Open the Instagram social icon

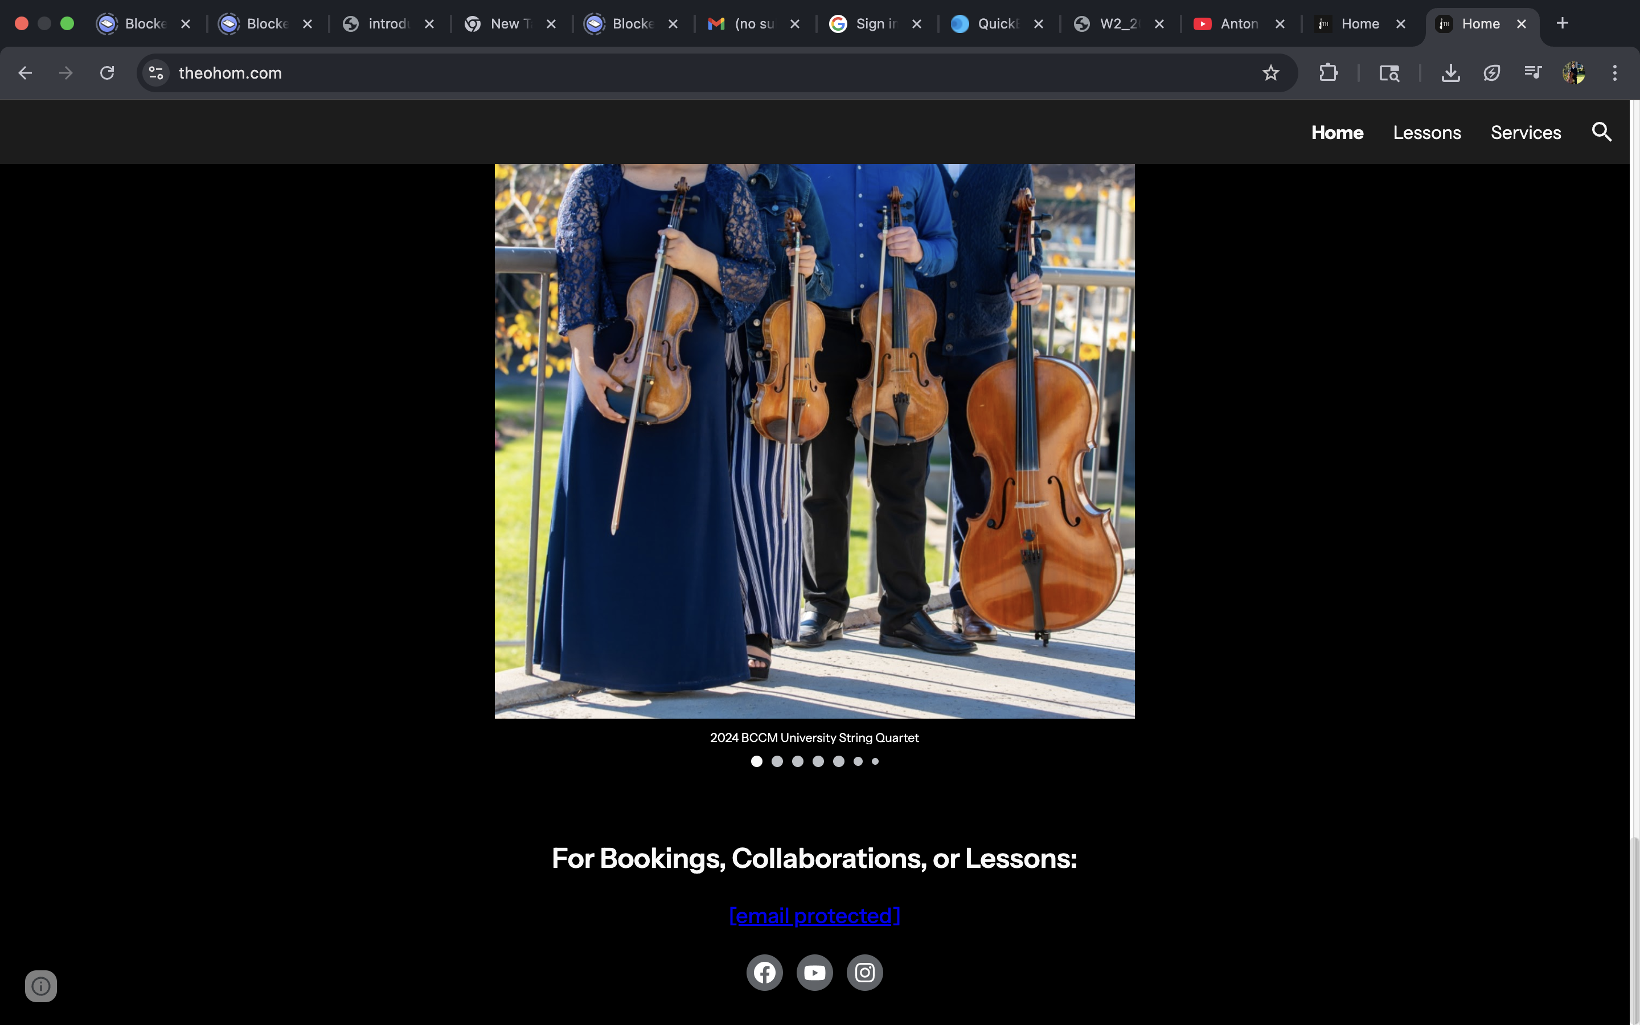point(865,972)
